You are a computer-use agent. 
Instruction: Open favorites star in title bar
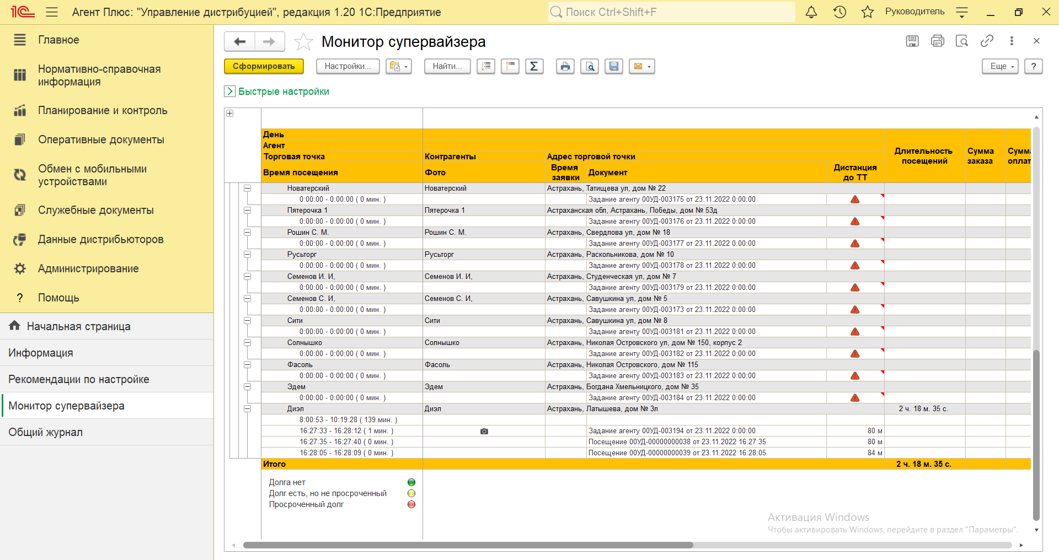868,12
